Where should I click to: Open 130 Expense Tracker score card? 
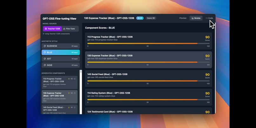[148, 60]
